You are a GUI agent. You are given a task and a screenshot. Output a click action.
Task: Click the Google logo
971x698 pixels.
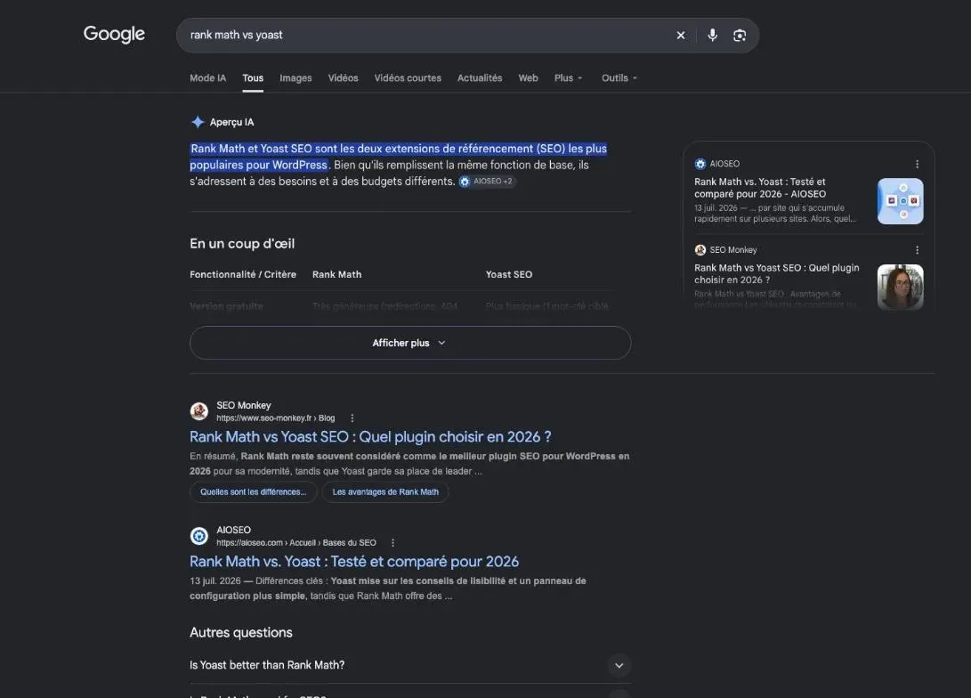point(114,34)
